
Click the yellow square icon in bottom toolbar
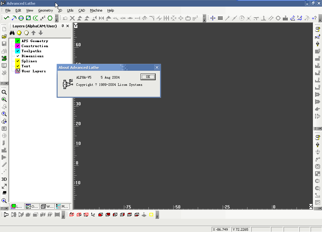pos(151,214)
